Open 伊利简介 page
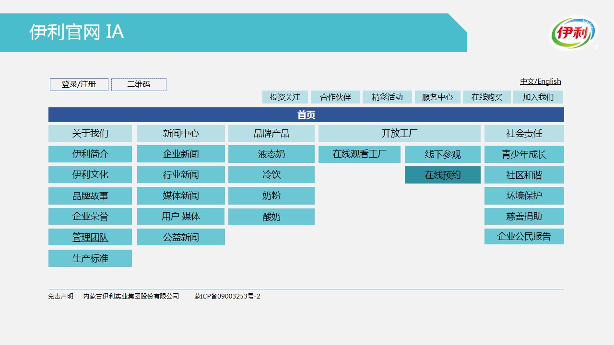The image size is (614, 345). coord(90,154)
